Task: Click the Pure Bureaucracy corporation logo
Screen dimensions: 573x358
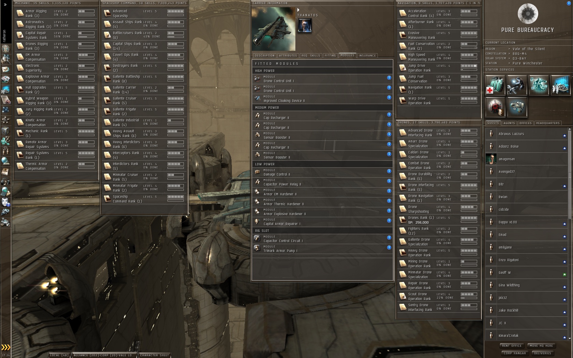Action: coord(528,13)
